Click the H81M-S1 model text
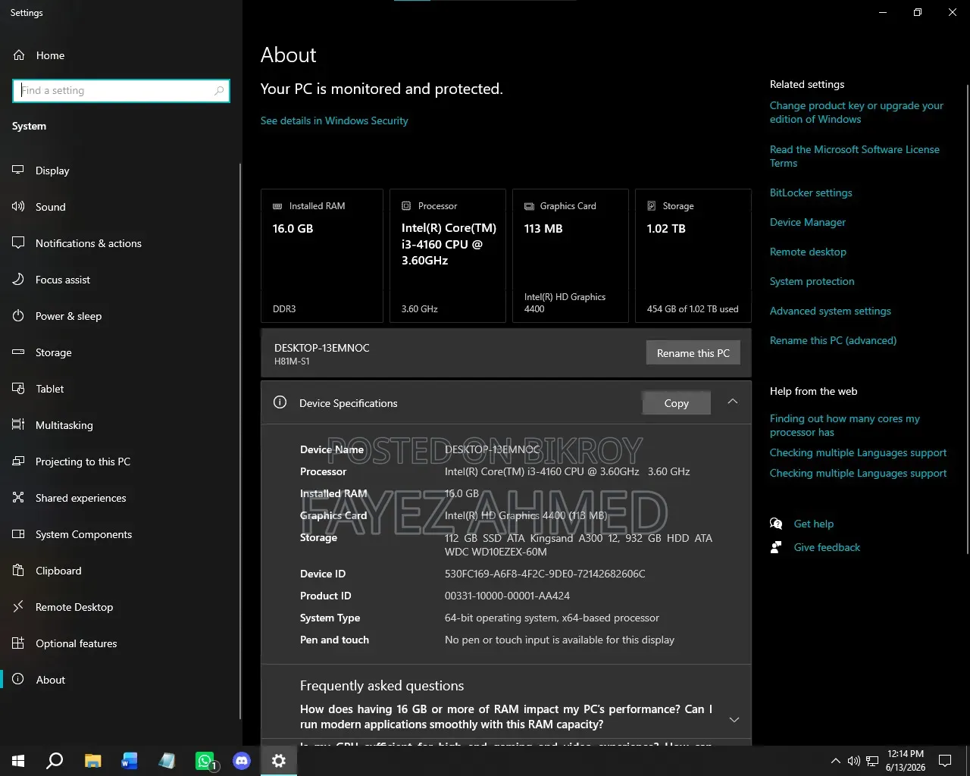970x776 pixels. point(292,361)
